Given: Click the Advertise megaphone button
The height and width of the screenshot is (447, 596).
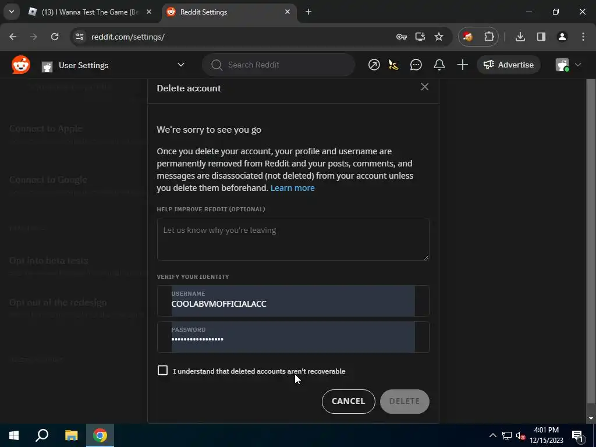Looking at the screenshot, I should [x=509, y=65].
